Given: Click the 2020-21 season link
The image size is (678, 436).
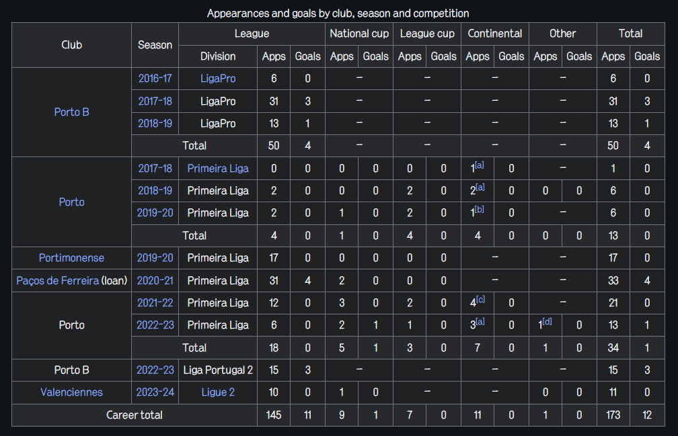Looking at the screenshot, I should click(155, 281).
